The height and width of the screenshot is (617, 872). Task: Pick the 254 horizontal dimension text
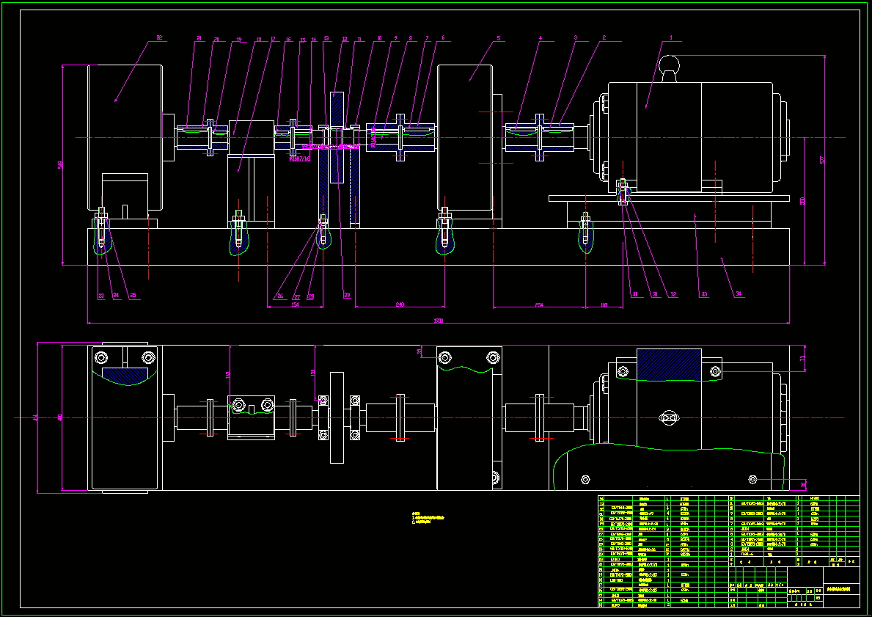(539, 304)
